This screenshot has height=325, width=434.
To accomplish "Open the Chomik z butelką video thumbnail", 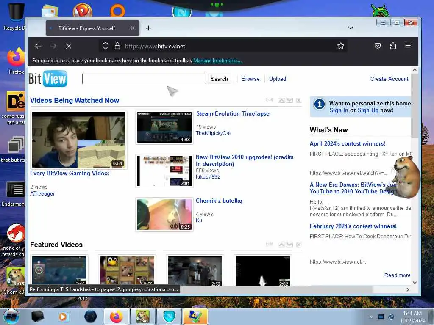I will coord(164,215).
